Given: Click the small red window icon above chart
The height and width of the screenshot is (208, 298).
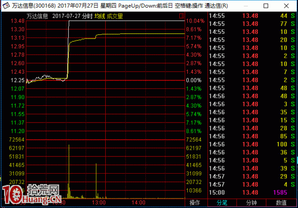Looking at the screenshot, I should (182, 16).
